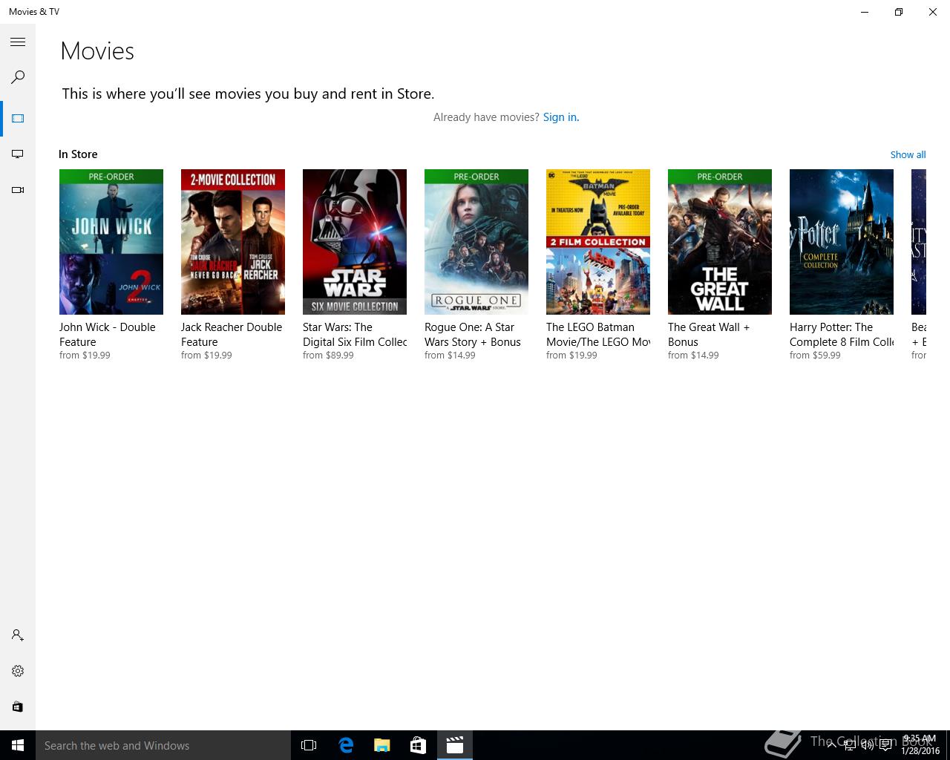Open the John Wick poster thumbnail

pos(111,242)
